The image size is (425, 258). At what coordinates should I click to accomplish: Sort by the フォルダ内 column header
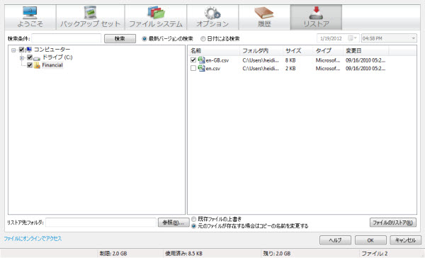tap(261, 51)
